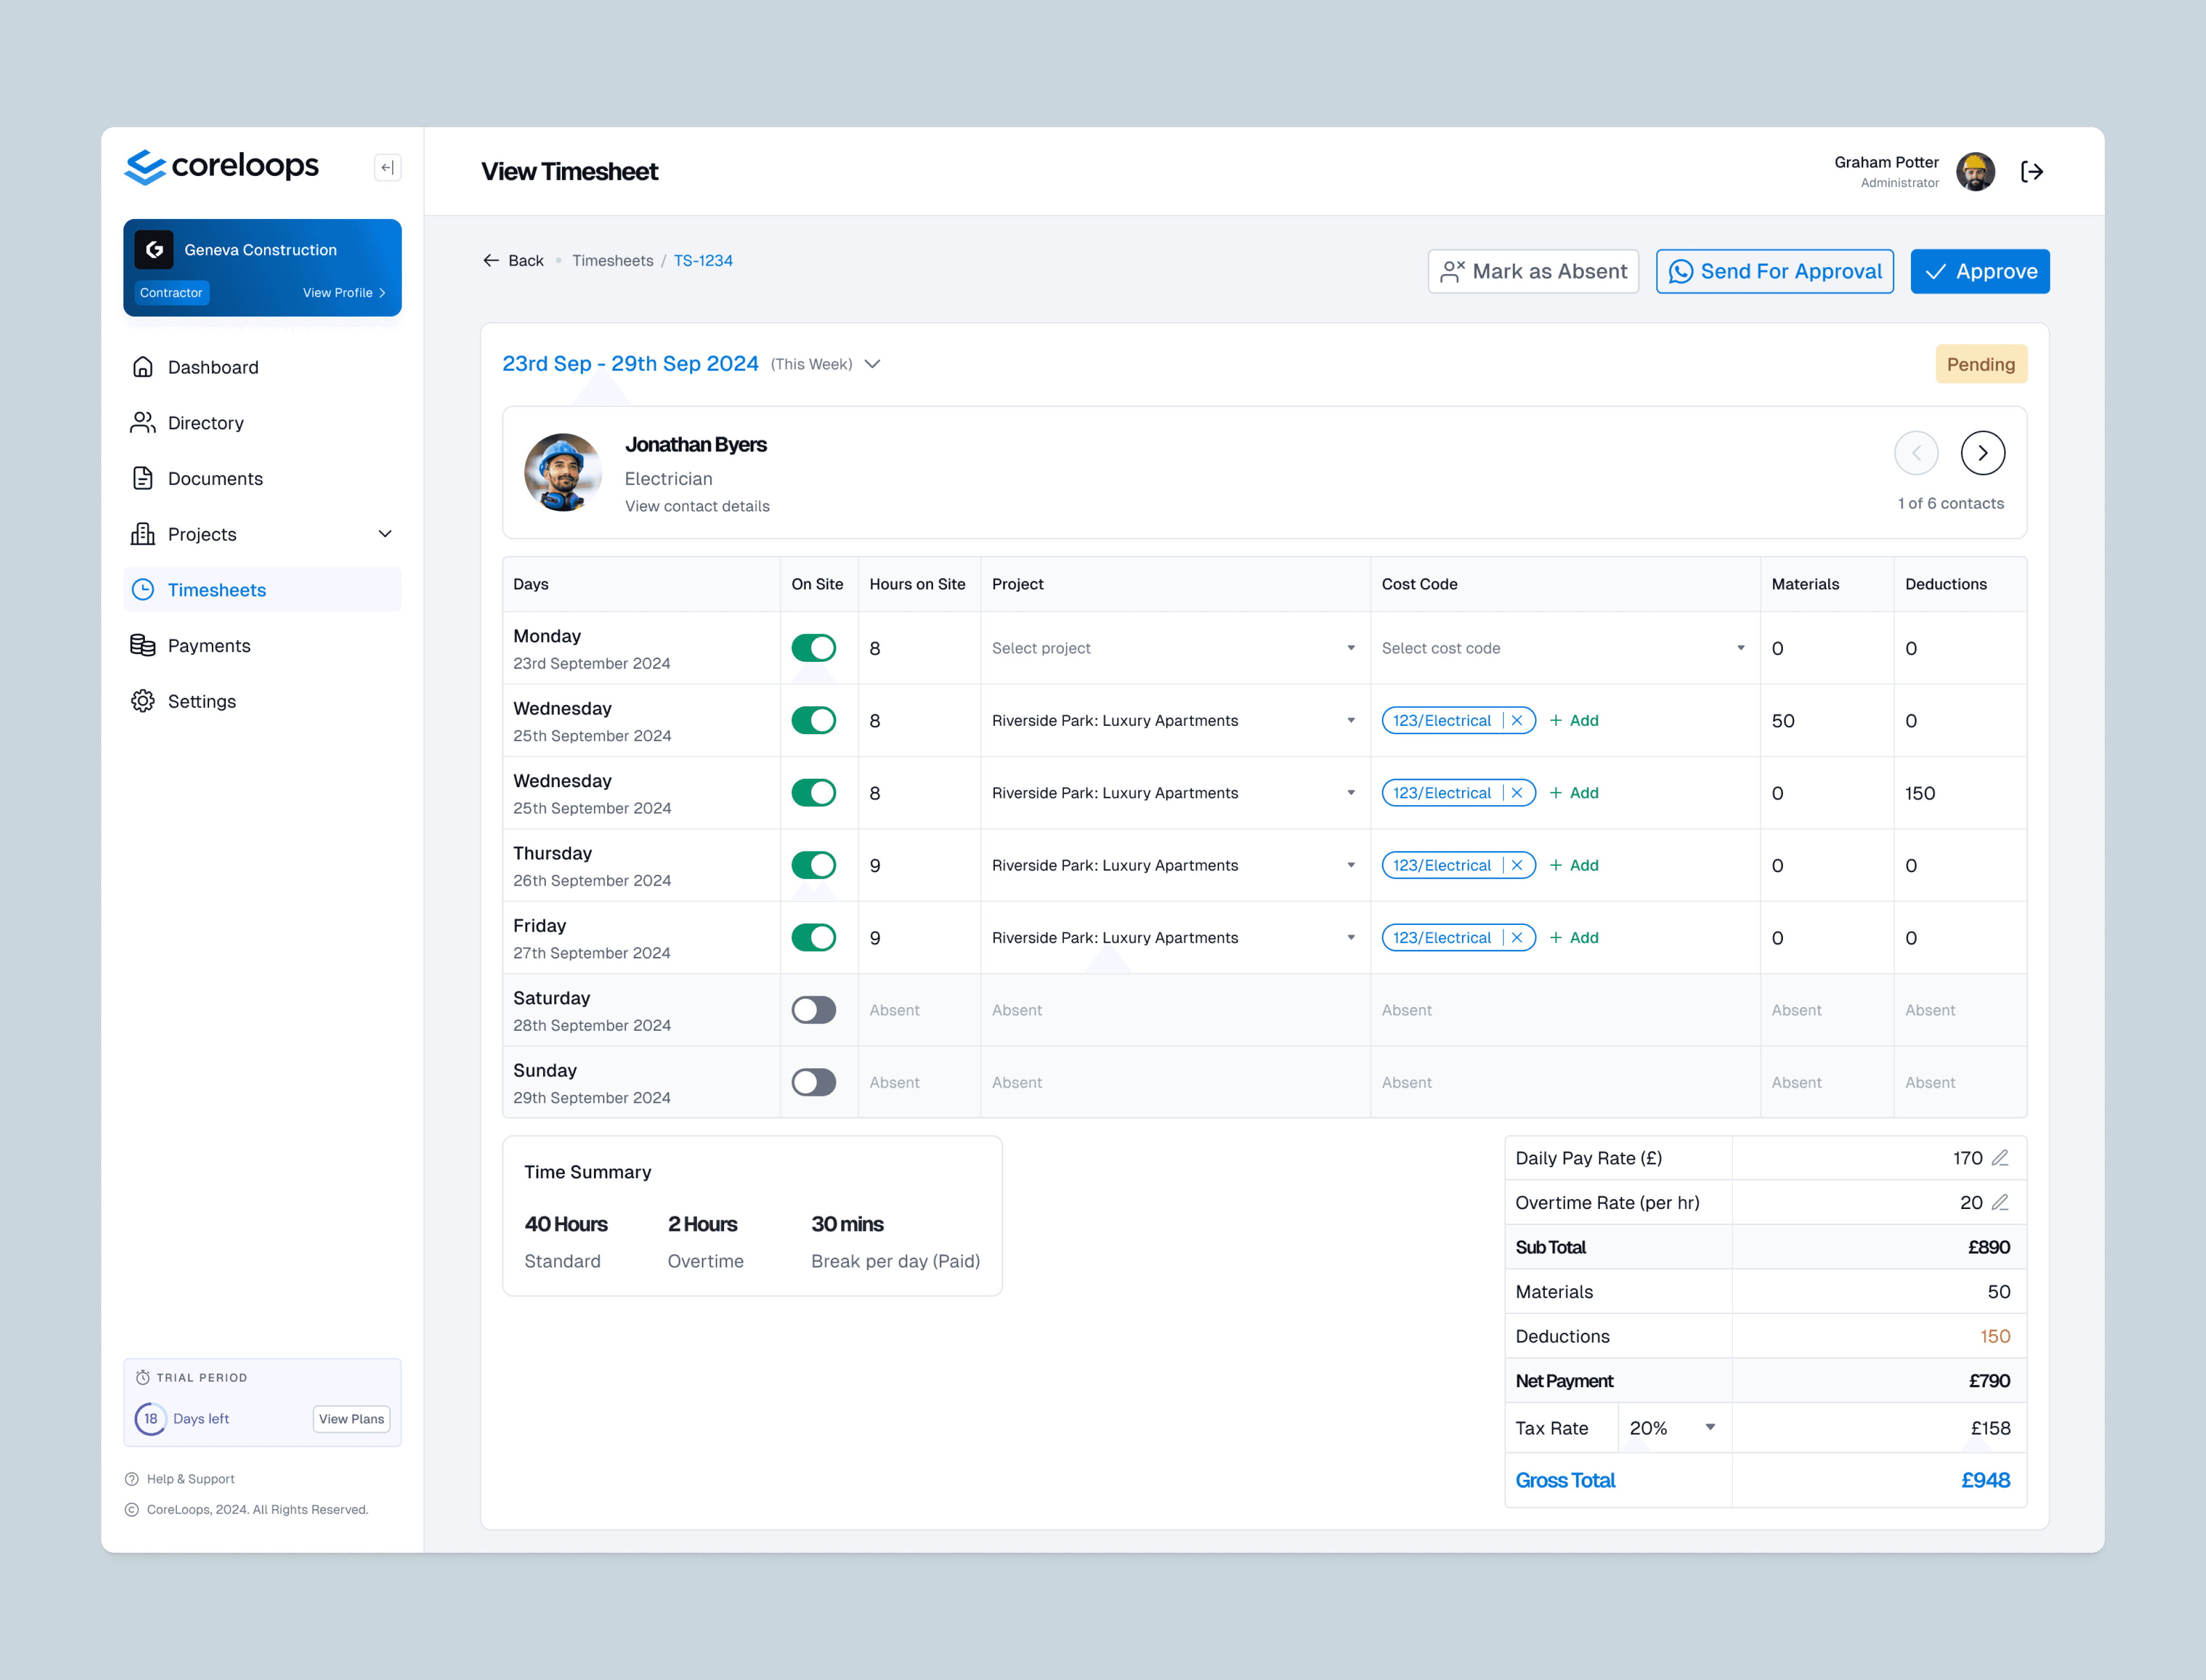Edit Overtime Rate with pencil icon

tap(2000, 1202)
